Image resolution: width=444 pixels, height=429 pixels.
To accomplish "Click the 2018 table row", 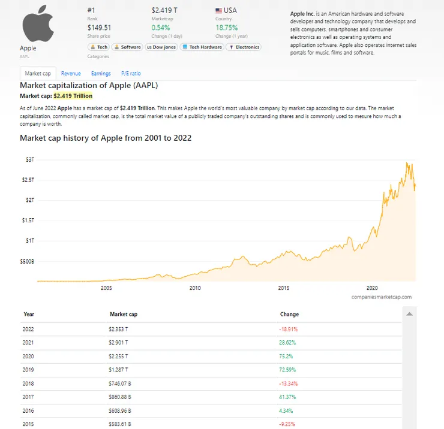I will tap(210, 383).
